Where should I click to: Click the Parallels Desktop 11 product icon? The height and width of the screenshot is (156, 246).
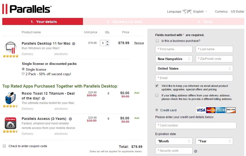(11, 48)
